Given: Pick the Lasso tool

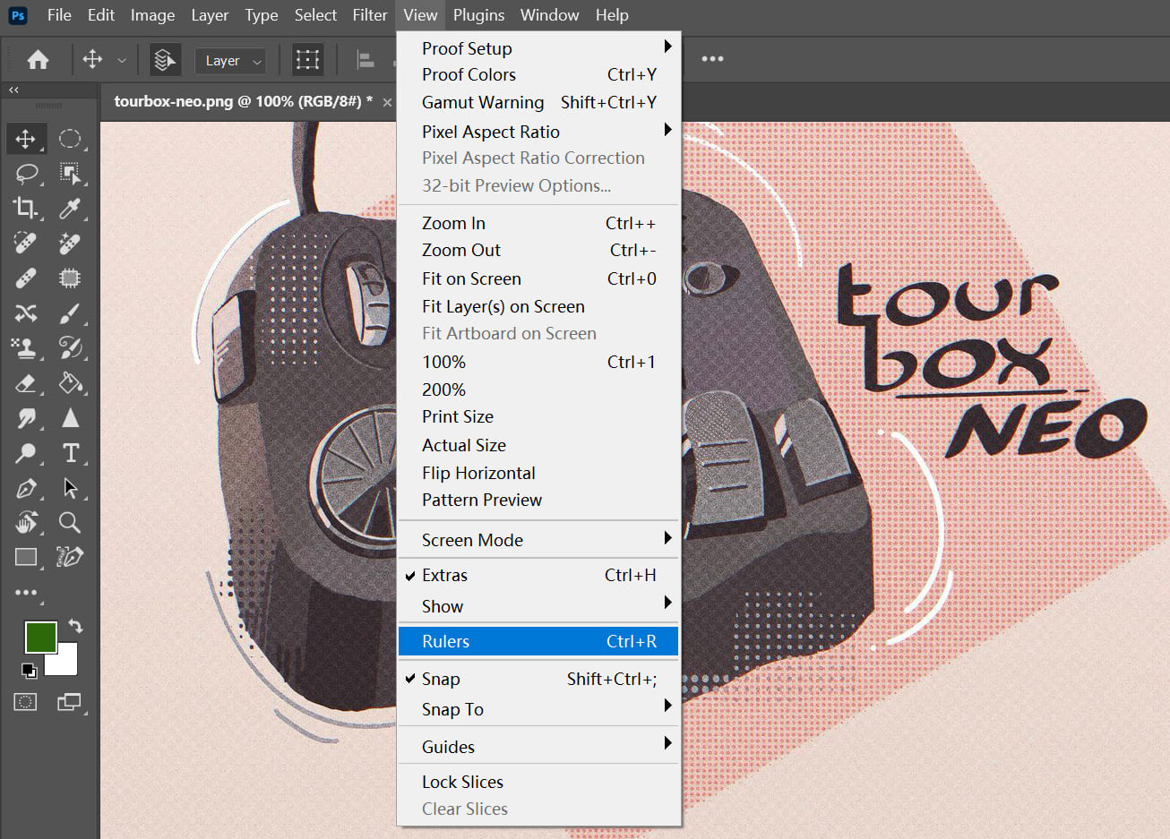Looking at the screenshot, I should click(x=25, y=173).
